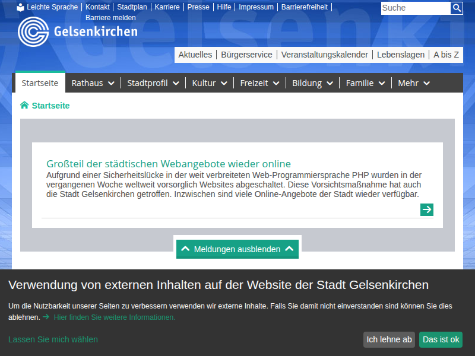Click the Leichte Sprache reader icon
Viewport: 475px width, 356px height.
[20, 7]
